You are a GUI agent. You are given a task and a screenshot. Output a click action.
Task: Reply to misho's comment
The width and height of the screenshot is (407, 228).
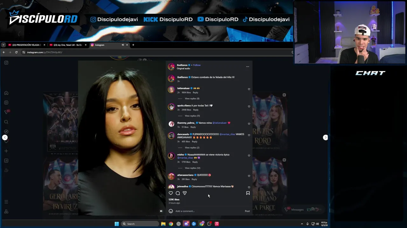coord(195,162)
